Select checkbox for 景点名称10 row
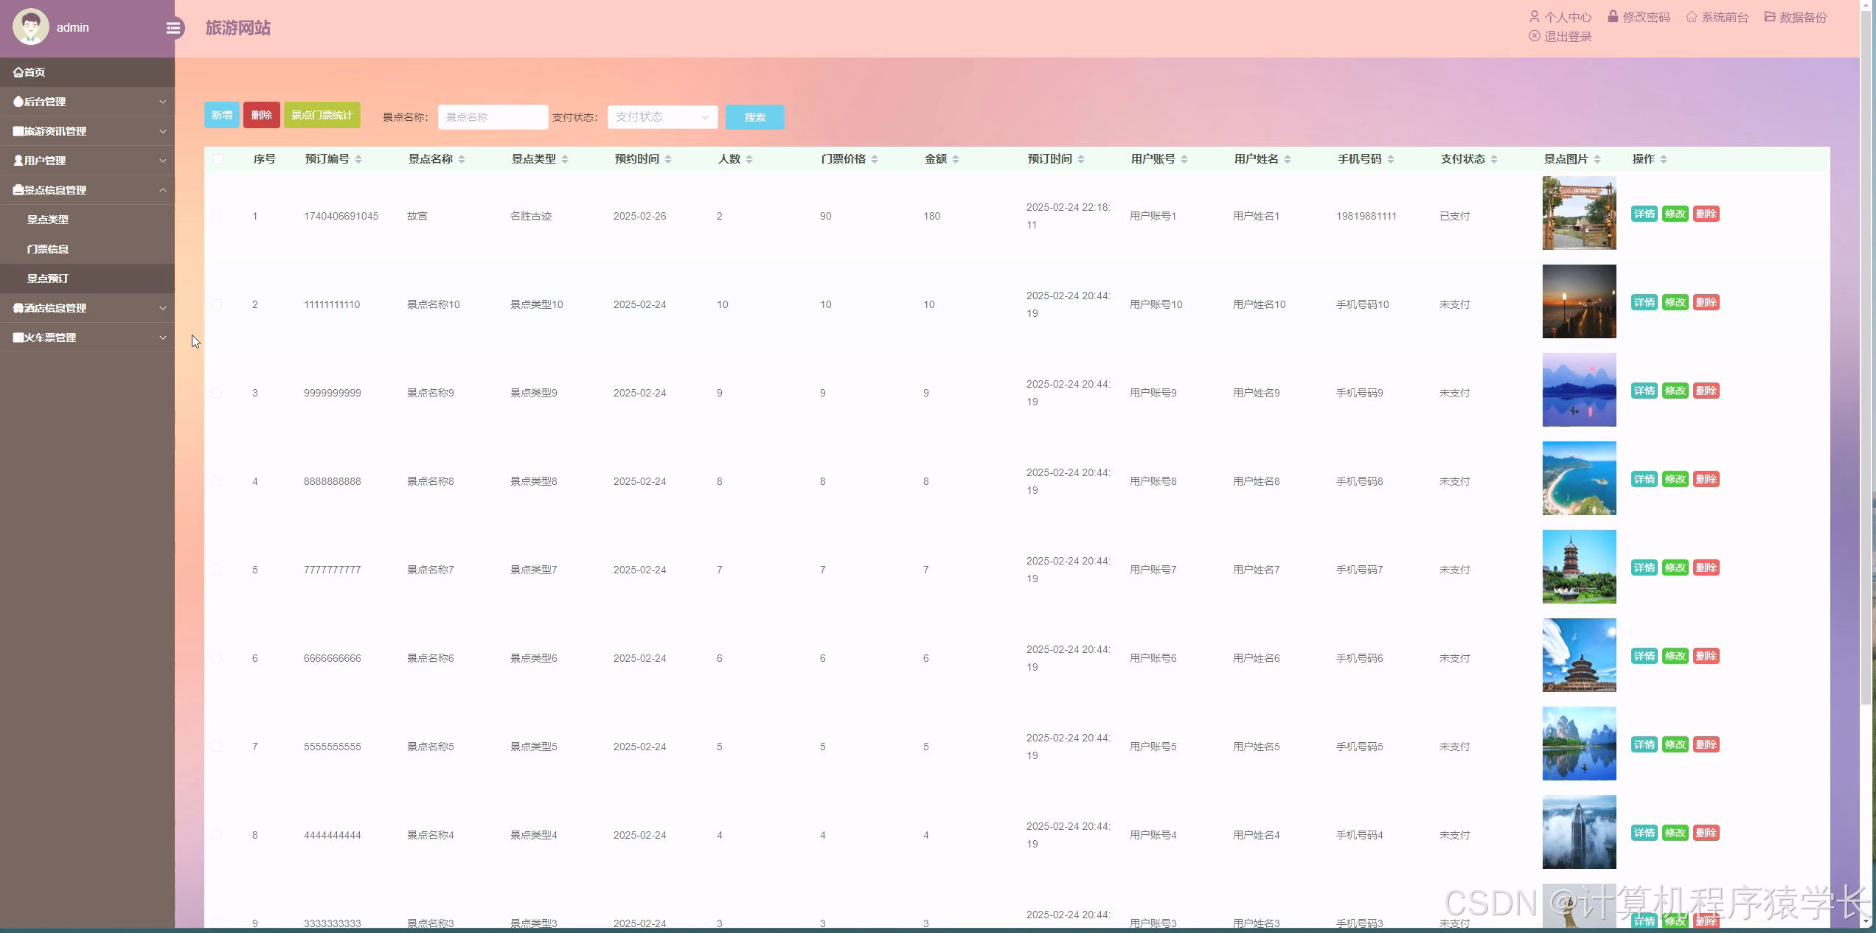 217,304
